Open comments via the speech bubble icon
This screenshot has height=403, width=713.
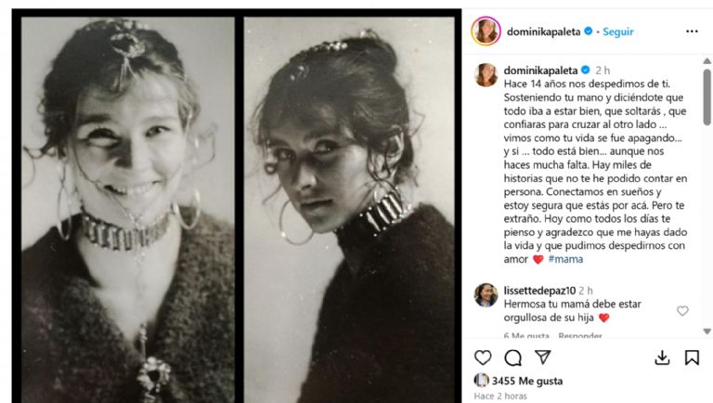512,357
